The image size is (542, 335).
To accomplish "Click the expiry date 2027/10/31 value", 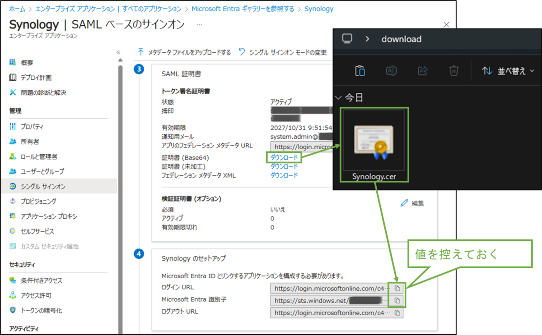I will click(301, 128).
